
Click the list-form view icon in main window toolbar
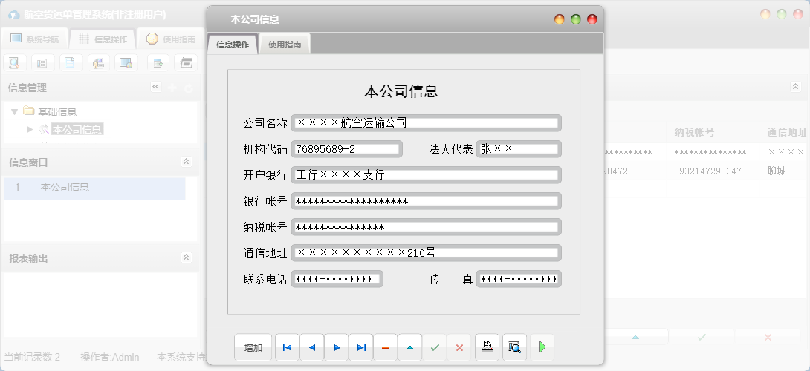pos(42,63)
